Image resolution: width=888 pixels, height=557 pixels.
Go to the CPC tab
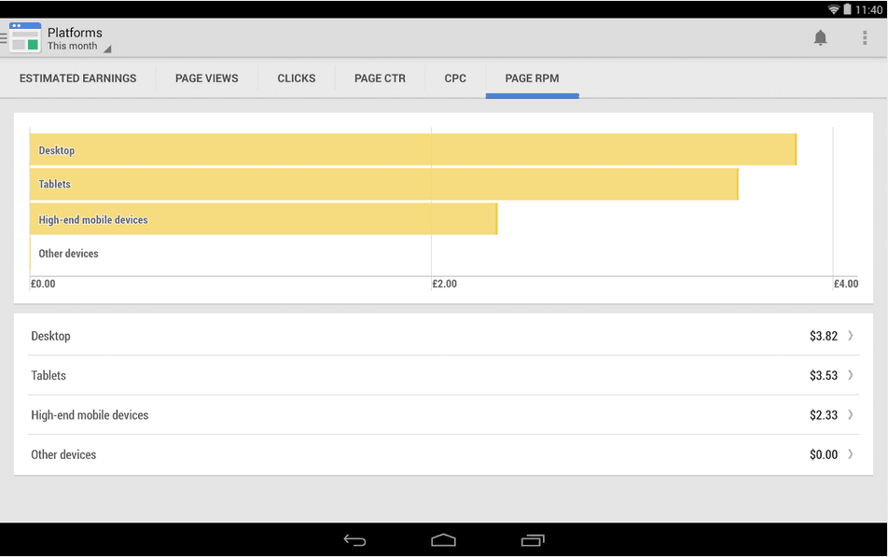(x=455, y=78)
